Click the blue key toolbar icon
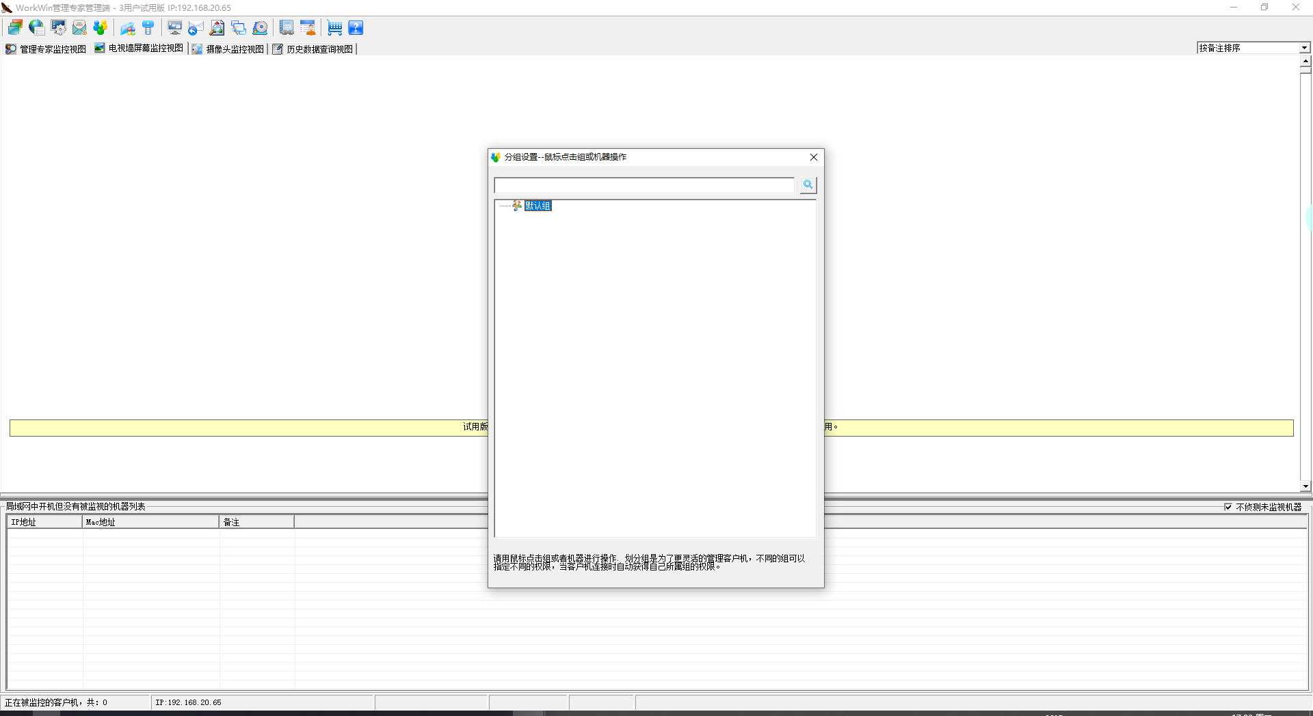This screenshot has width=1313, height=716. click(148, 27)
